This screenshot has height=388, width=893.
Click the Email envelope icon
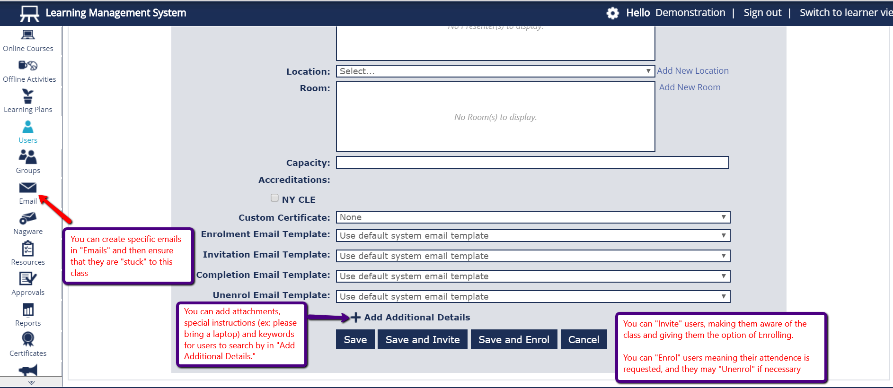coord(28,188)
